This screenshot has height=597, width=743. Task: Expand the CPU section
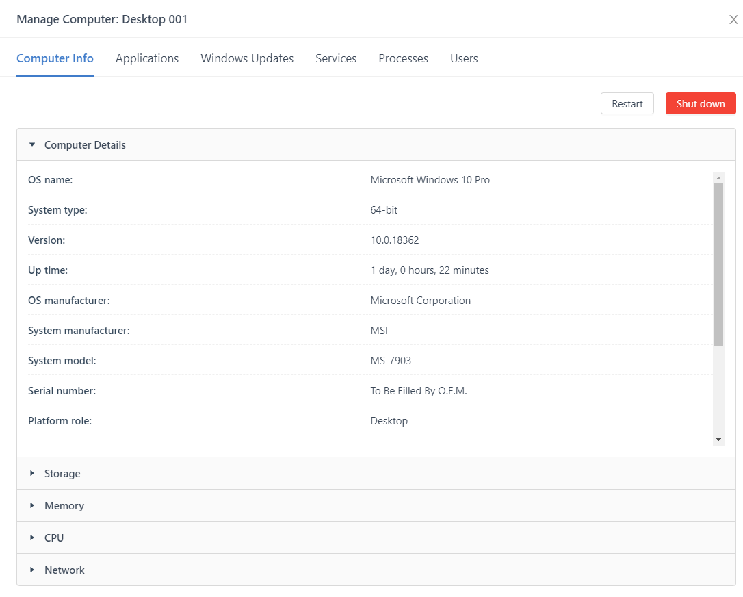point(54,538)
